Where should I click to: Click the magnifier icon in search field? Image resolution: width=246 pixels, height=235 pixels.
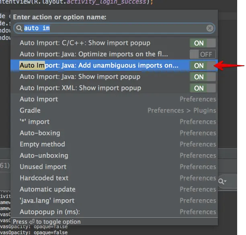click(19, 28)
